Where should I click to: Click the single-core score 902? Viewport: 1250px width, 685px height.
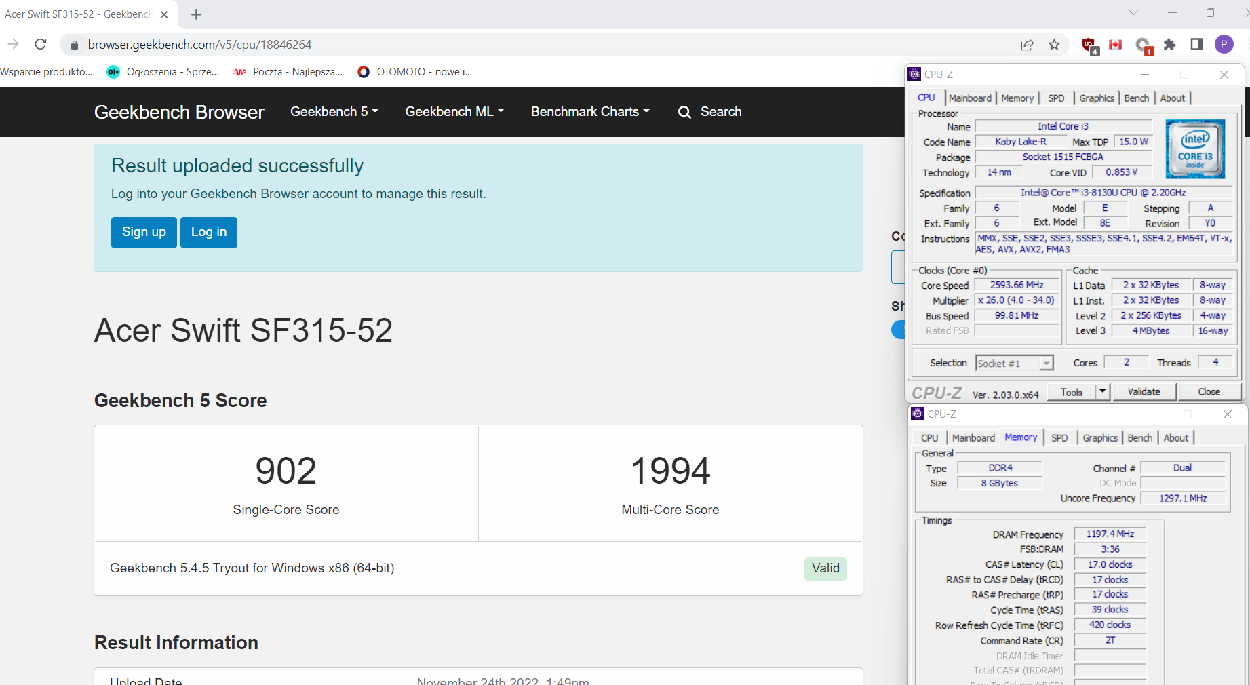tap(286, 471)
